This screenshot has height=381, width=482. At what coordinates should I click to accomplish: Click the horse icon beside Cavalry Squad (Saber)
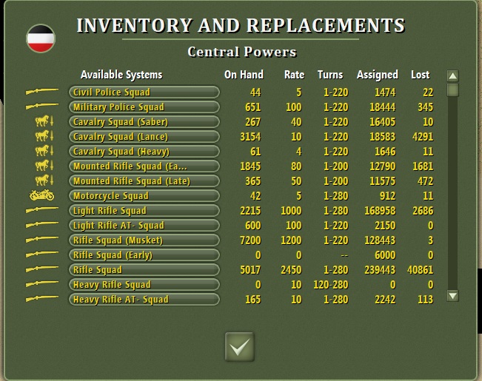[x=44, y=121]
